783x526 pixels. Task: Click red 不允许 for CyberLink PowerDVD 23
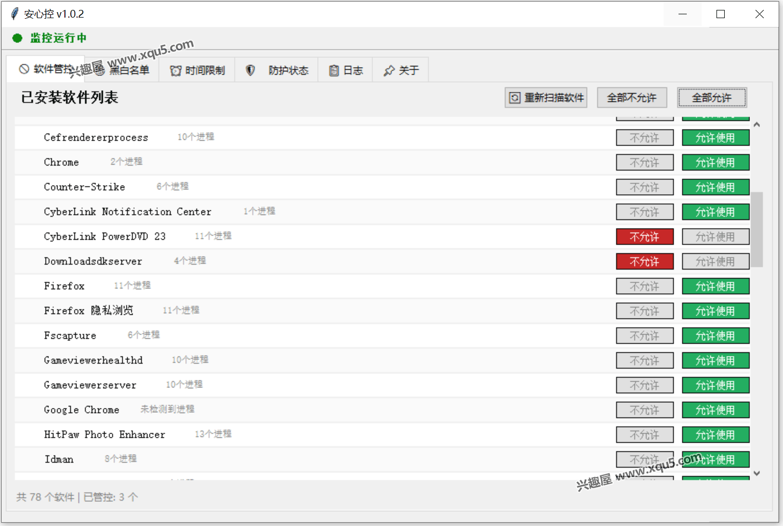[x=644, y=237]
